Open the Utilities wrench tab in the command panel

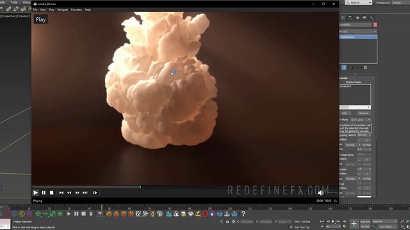click(372, 18)
